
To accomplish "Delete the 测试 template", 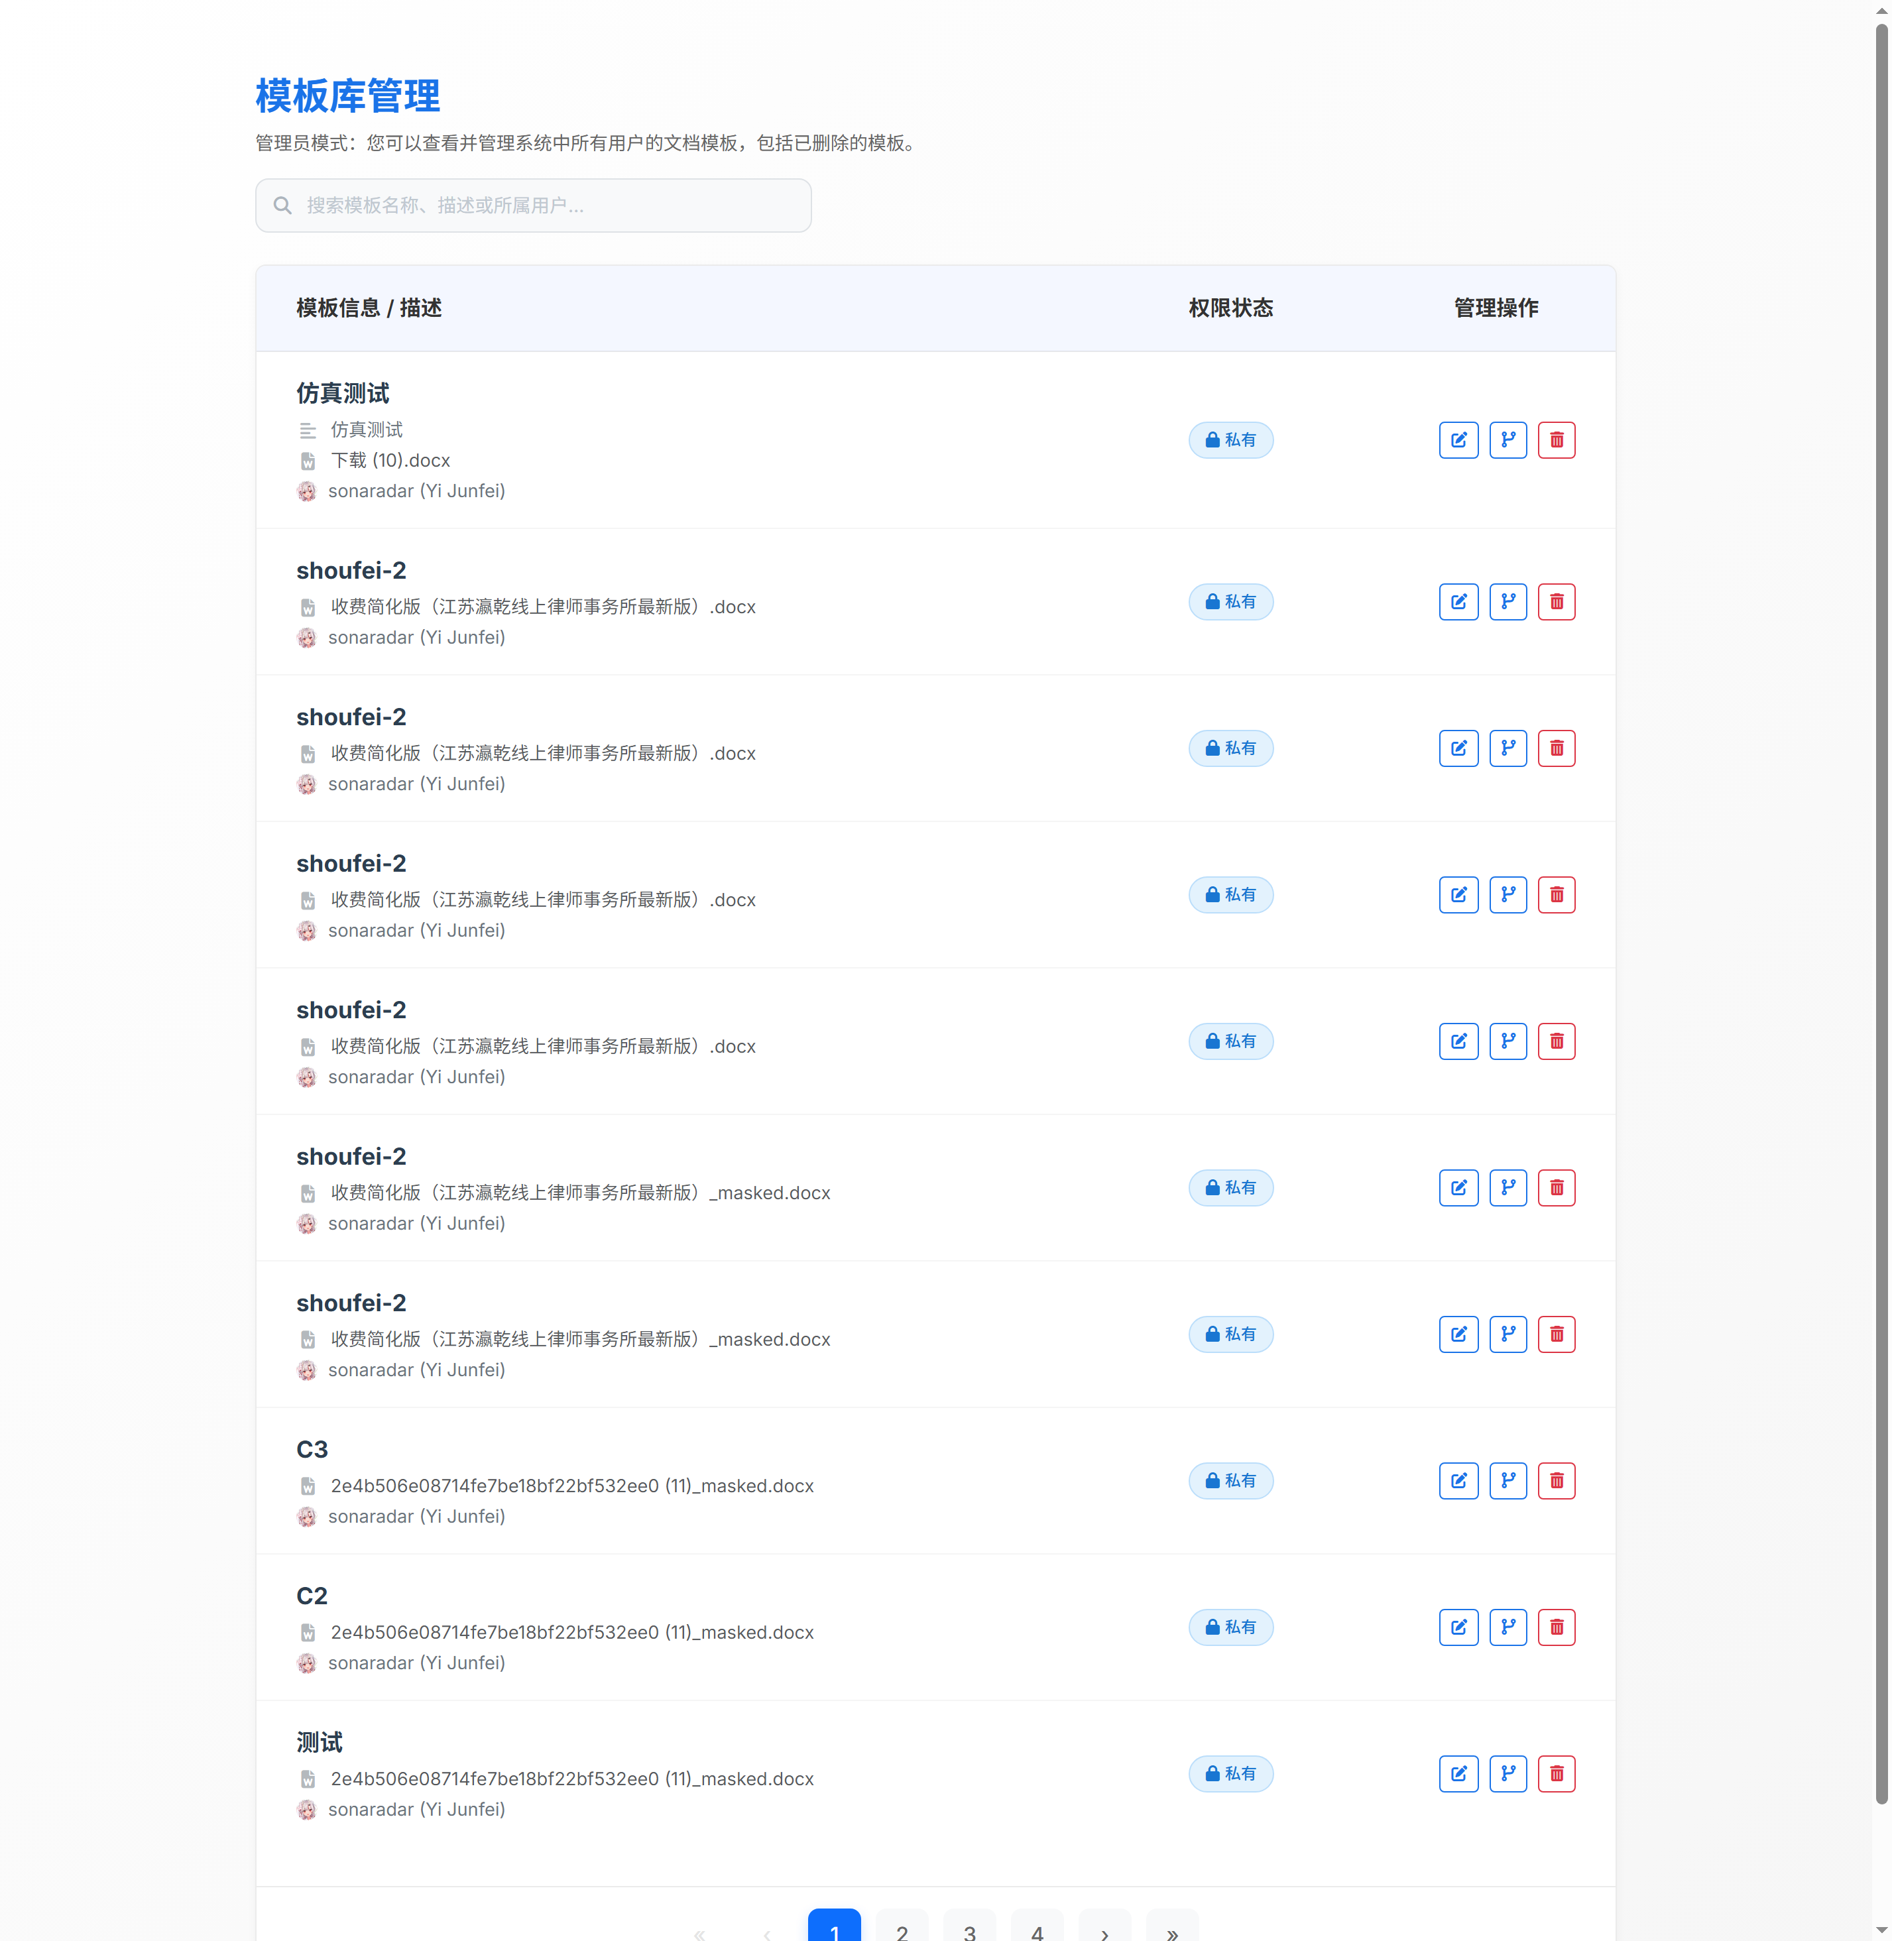I will (x=1557, y=1773).
